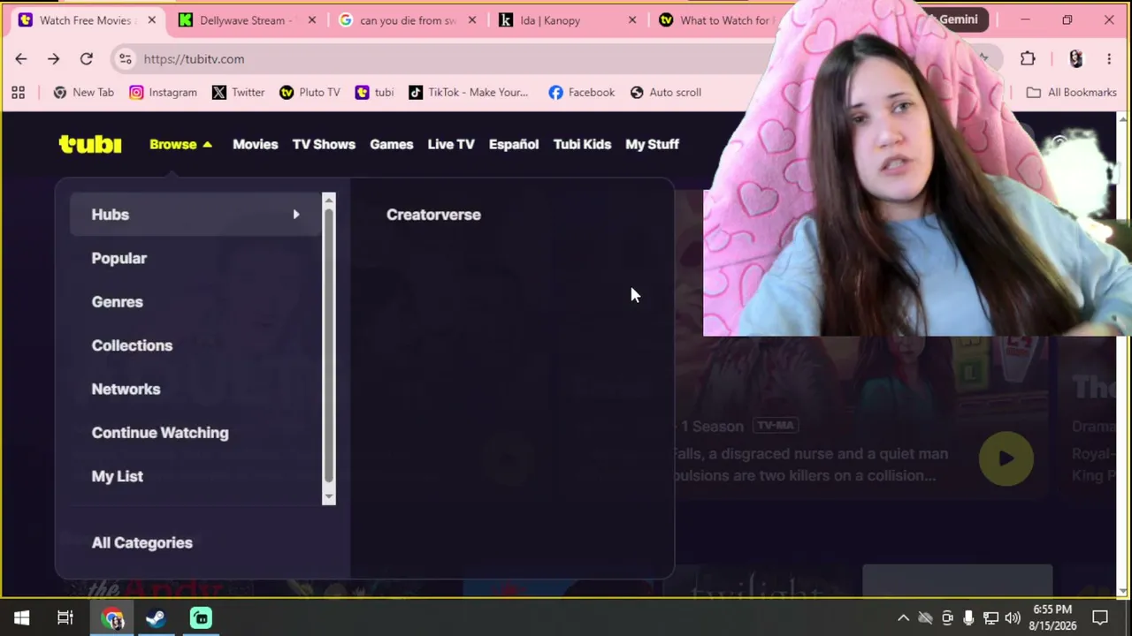This screenshot has width=1132, height=636.
Task: Close the Dellywave Stream tab
Action: [x=311, y=20]
